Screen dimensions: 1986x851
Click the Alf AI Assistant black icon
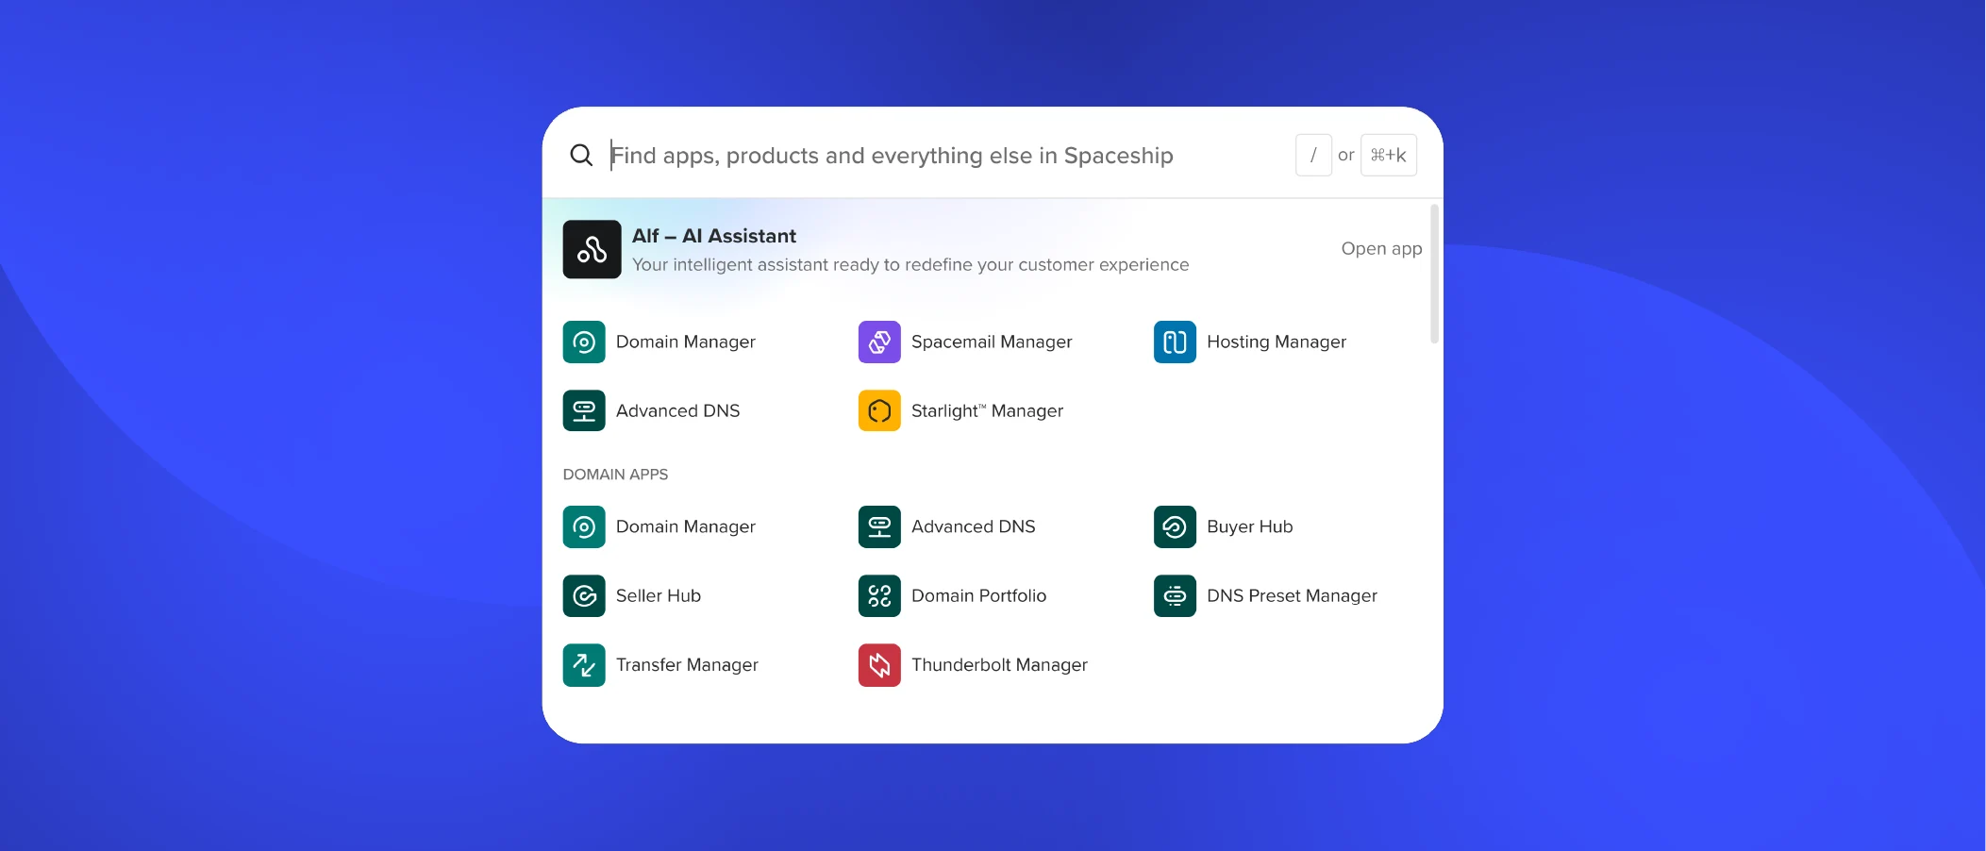tap(592, 249)
